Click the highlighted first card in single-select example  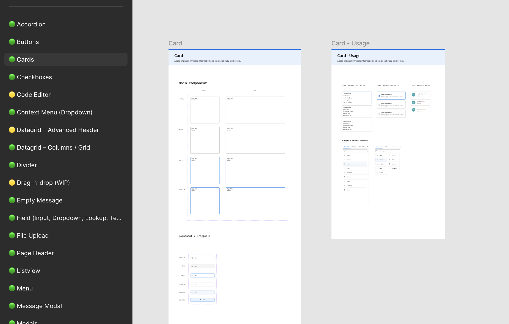coord(357,98)
